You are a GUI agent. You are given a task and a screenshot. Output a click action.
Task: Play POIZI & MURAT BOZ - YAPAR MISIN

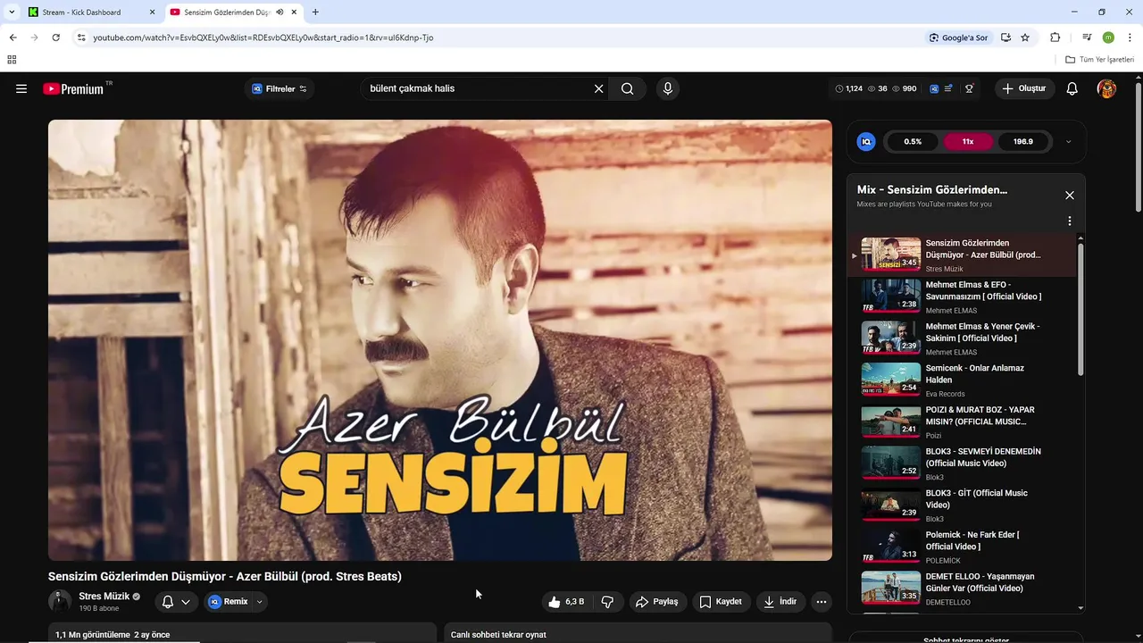964,422
